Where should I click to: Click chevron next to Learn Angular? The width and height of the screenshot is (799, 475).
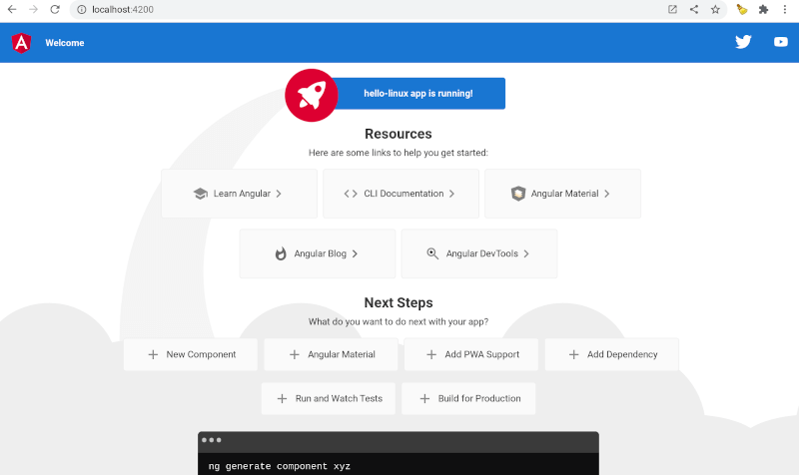(x=279, y=194)
